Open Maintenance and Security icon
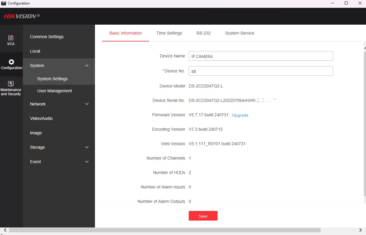The image size is (366, 235). pyautogui.click(x=11, y=84)
